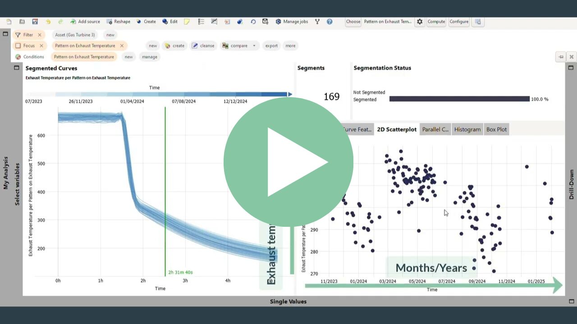Viewport: 577px width, 324px height.
Task: Remove the Filter with its X
Action: point(40,35)
